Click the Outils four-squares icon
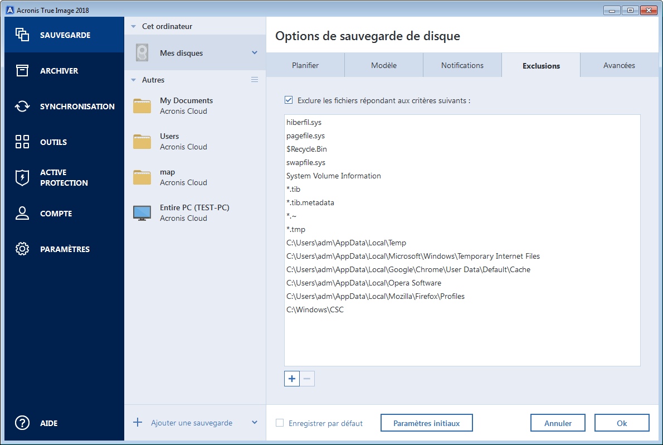Screen dimensions: 663x445 pyautogui.click(x=22, y=142)
